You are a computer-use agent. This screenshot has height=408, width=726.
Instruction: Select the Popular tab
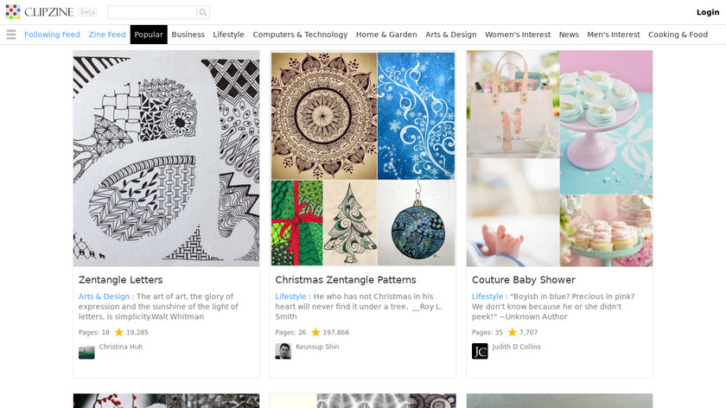[x=149, y=35]
